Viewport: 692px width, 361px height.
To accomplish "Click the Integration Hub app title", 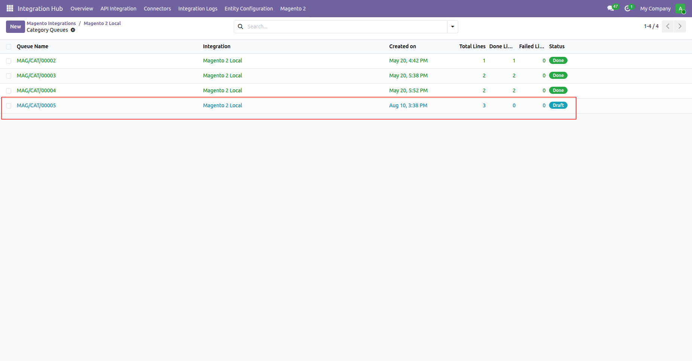I will point(40,9).
